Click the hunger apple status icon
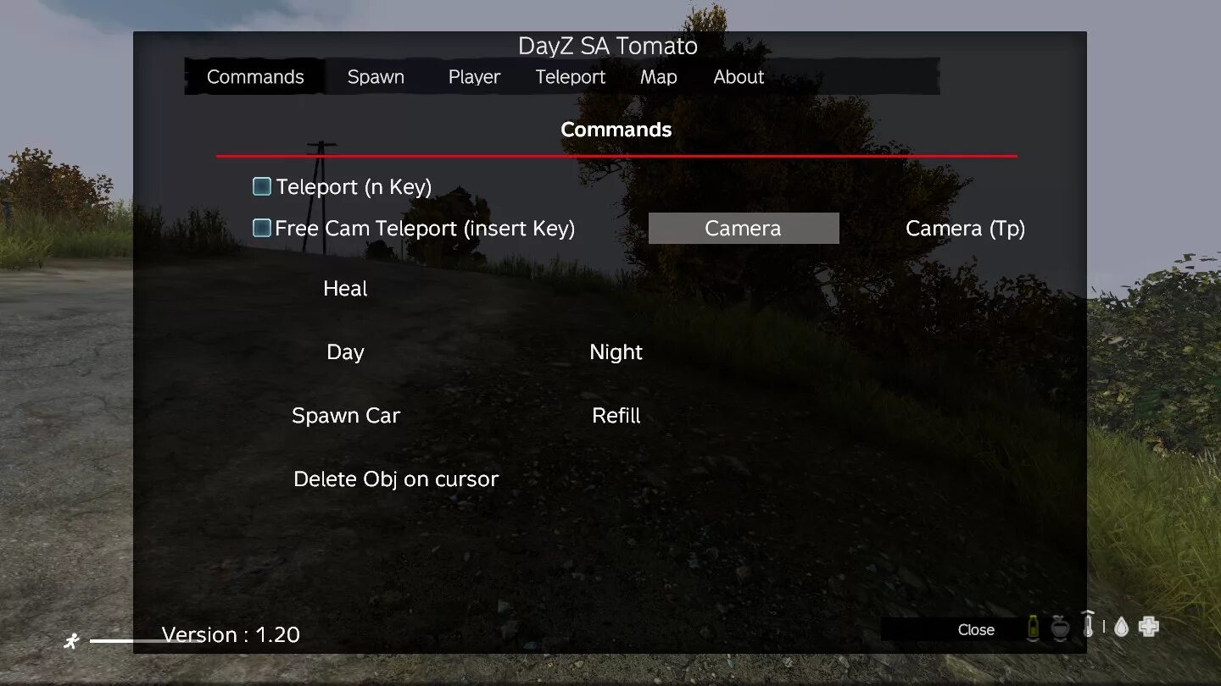Image resolution: width=1221 pixels, height=686 pixels. (x=1060, y=628)
